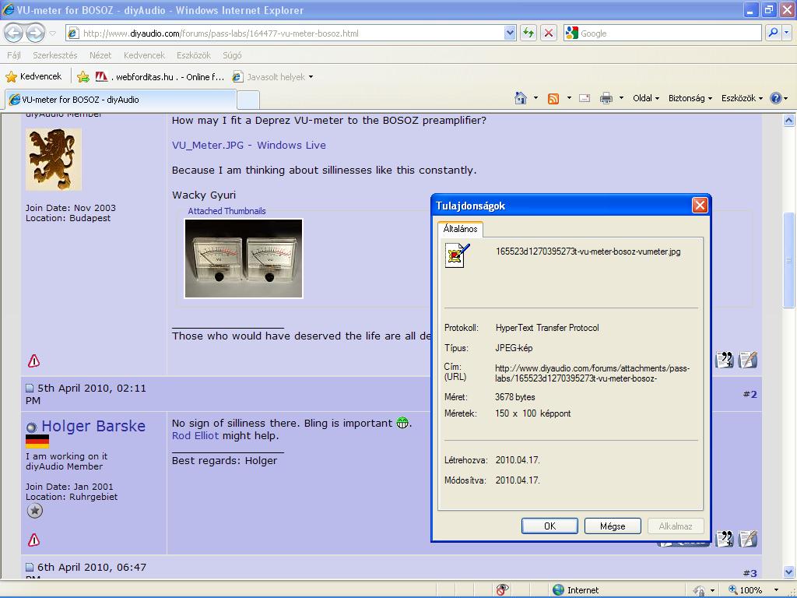
Task: Open the Súgó menu
Action: (x=232, y=55)
